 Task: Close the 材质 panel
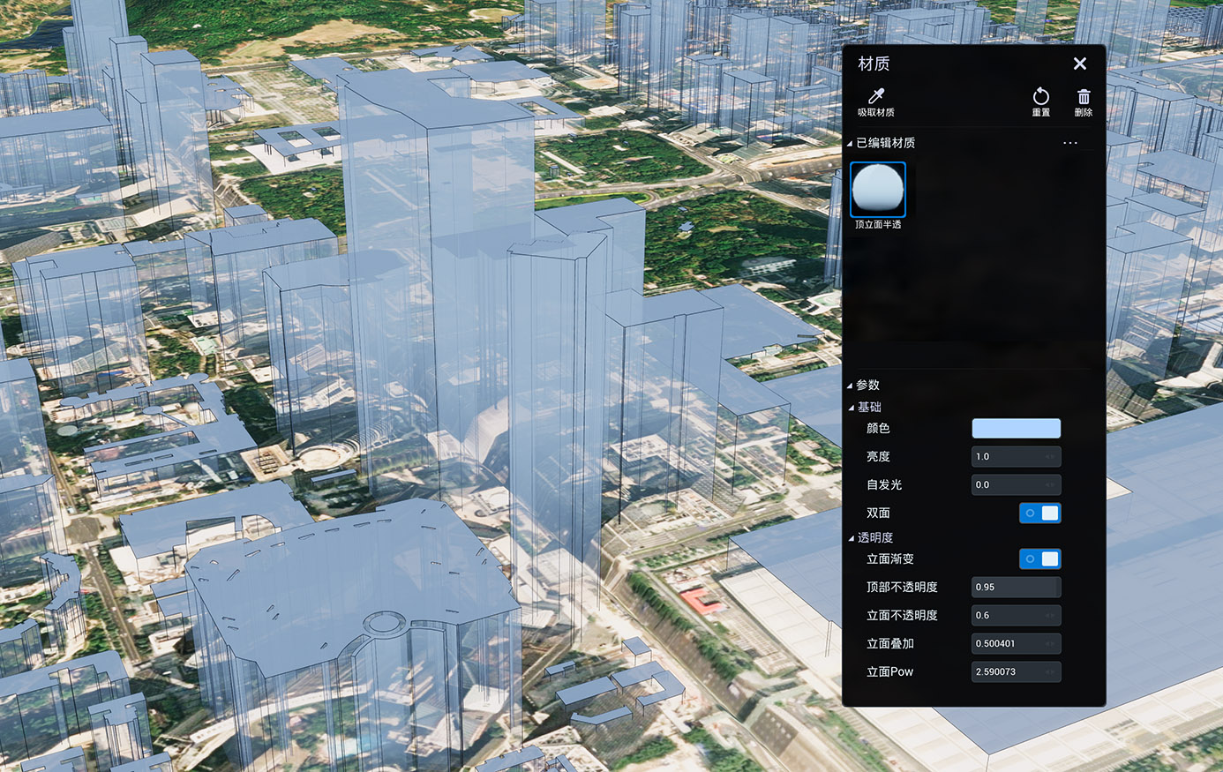click(1079, 64)
